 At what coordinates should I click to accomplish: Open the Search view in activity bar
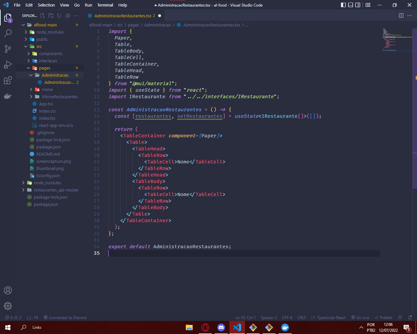pyautogui.click(x=8, y=33)
